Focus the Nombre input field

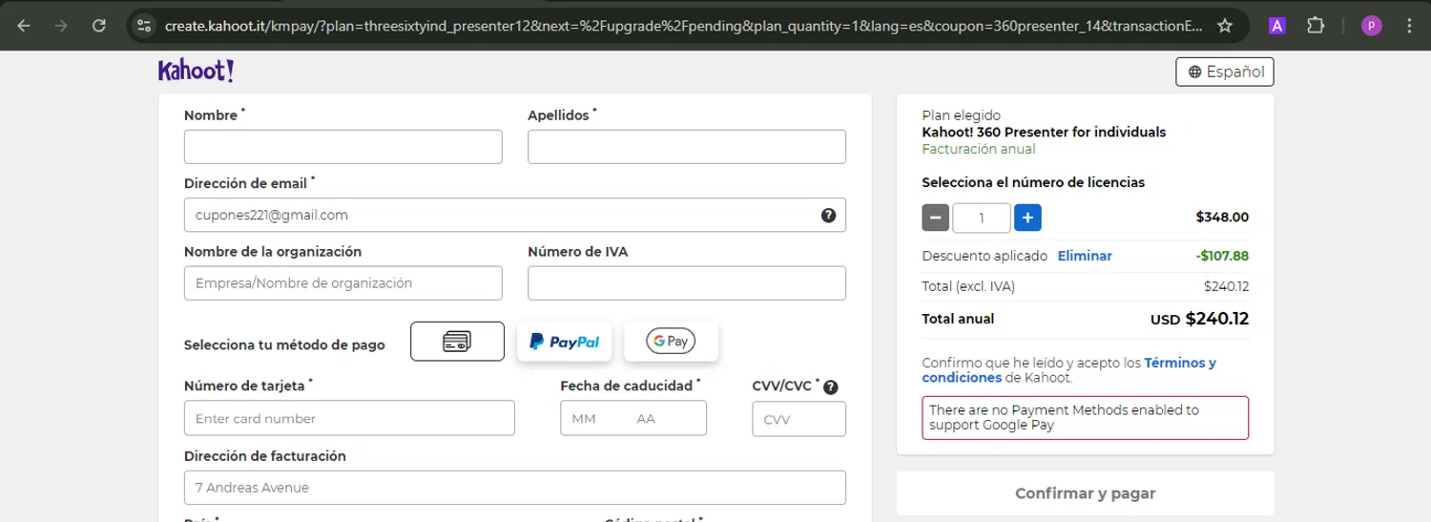click(x=342, y=147)
